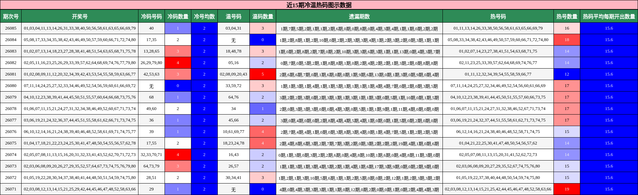Select the 15.6 average cell in row 26071
The height and width of the screenshot is (195, 638).
[x=609, y=189]
